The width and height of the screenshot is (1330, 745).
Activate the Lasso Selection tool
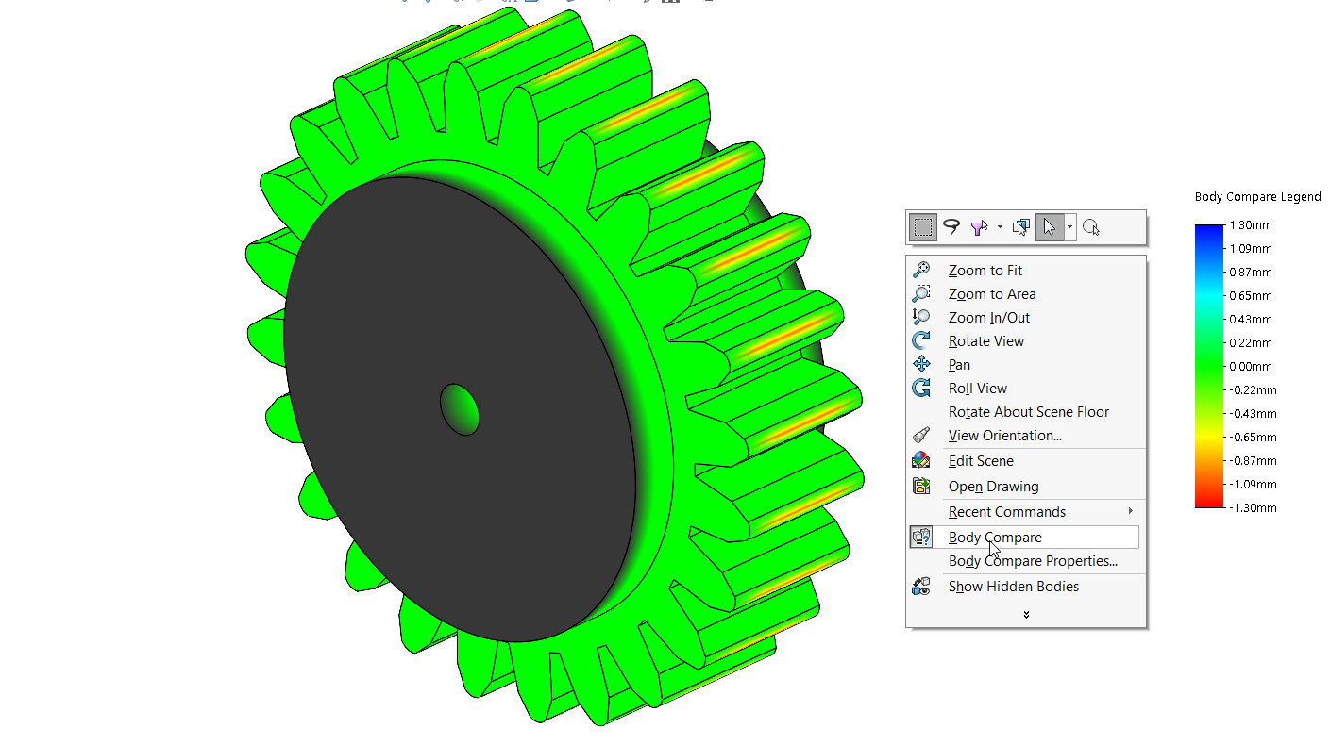tap(951, 227)
